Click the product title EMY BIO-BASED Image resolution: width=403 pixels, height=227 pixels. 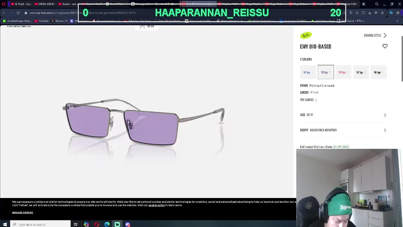315,47
